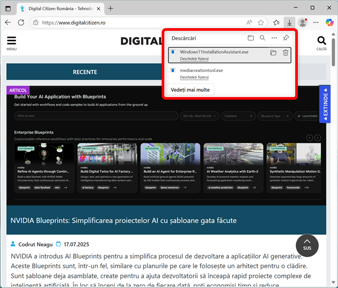The width and height of the screenshot is (338, 288).
Task: Refresh the current page
Action: [21, 23]
